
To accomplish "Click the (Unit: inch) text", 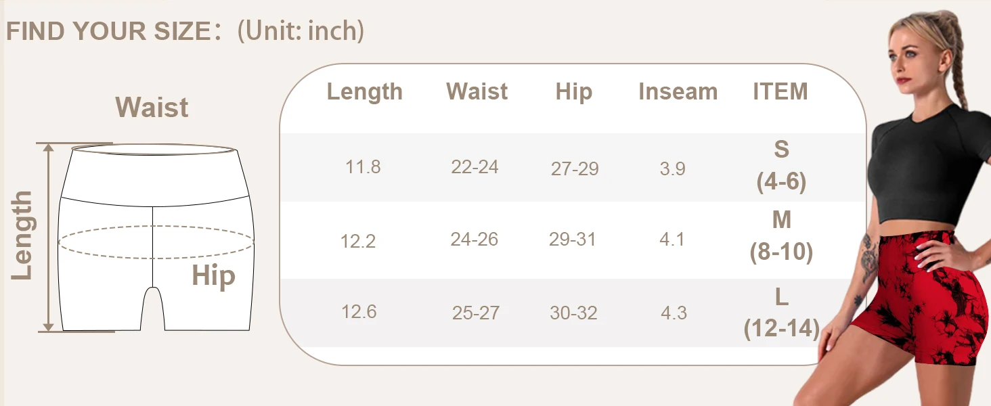I will pos(301,30).
